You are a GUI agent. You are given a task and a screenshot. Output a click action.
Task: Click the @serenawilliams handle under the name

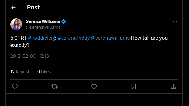tap(43, 27)
